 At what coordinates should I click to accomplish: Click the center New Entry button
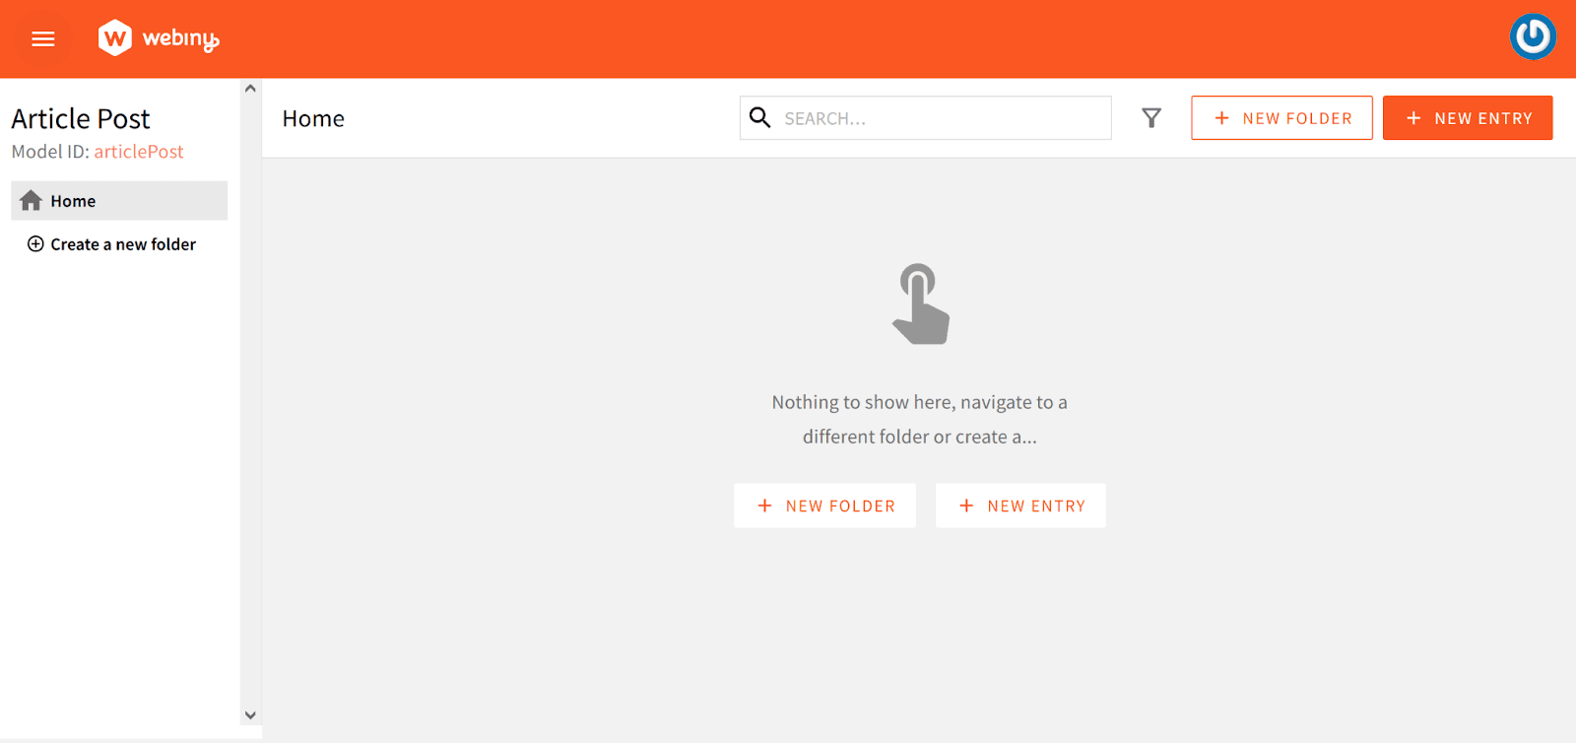pyautogui.click(x=1020, y=506)
